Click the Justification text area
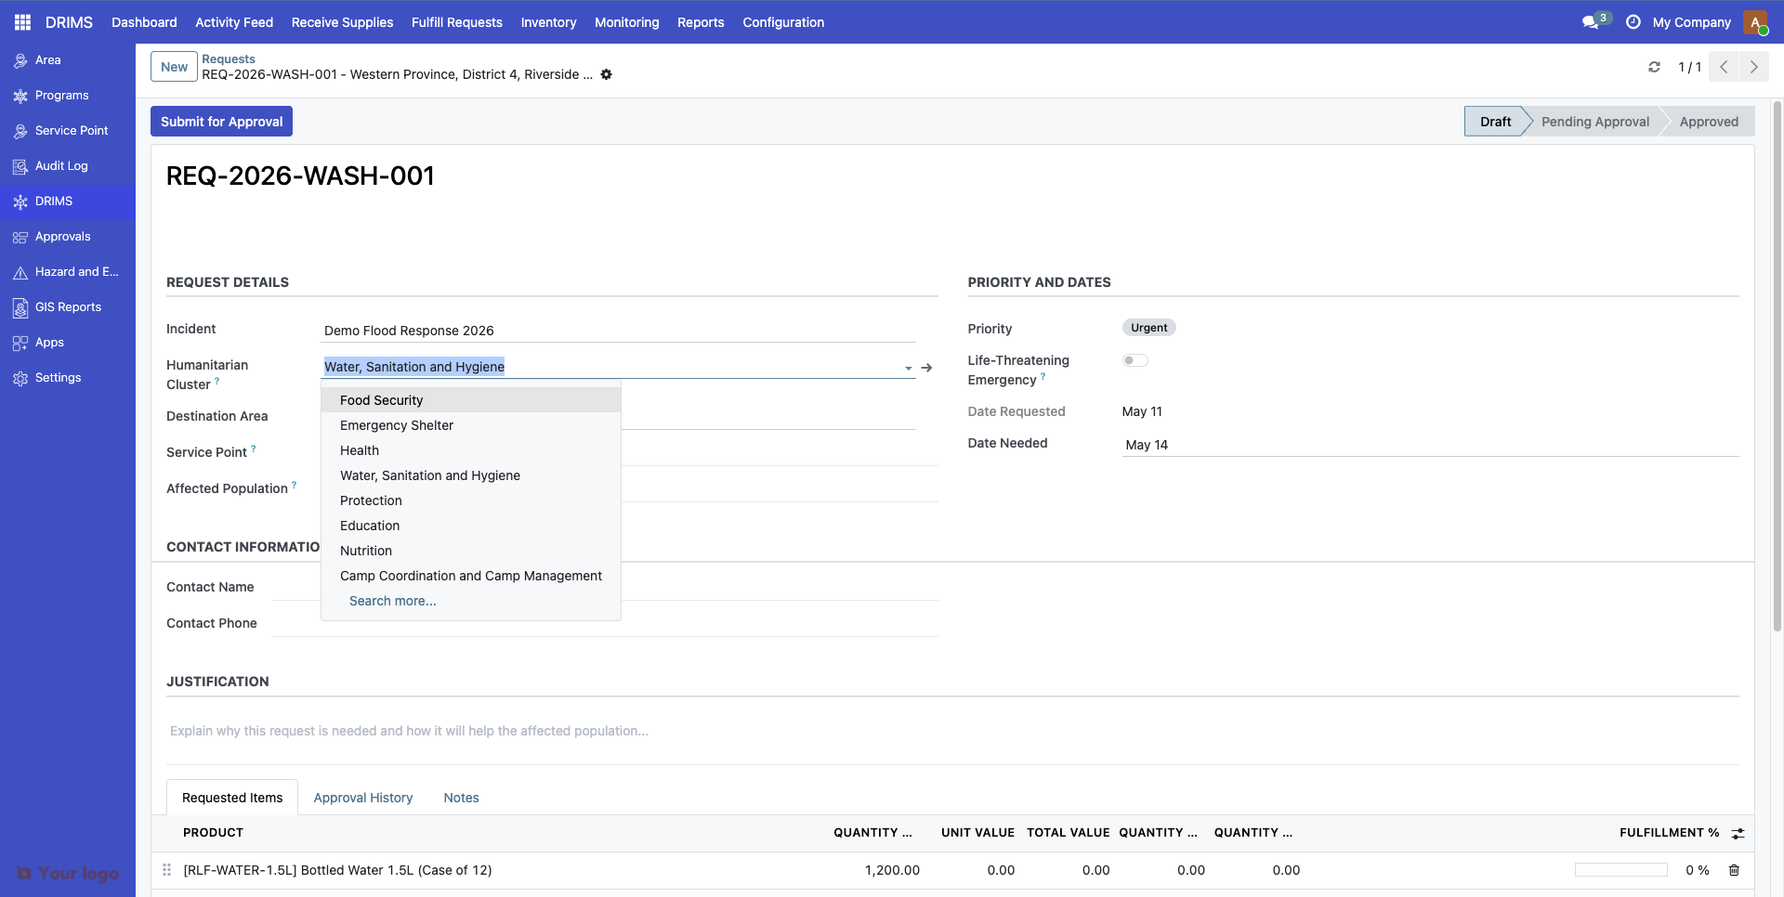 (952, 731)
